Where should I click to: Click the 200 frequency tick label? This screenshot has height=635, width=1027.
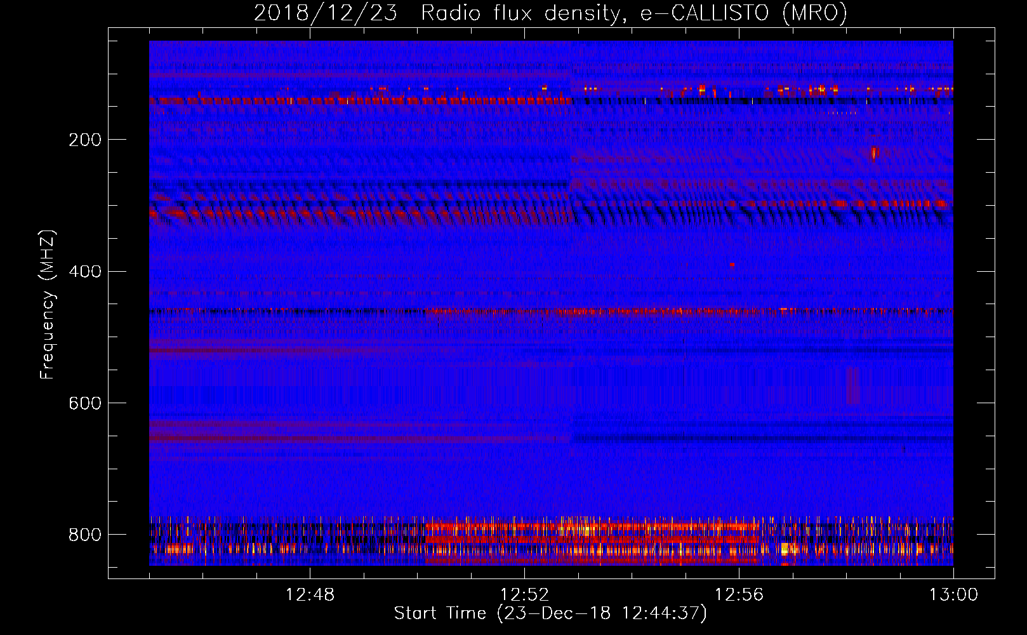(x=85, y=140)
